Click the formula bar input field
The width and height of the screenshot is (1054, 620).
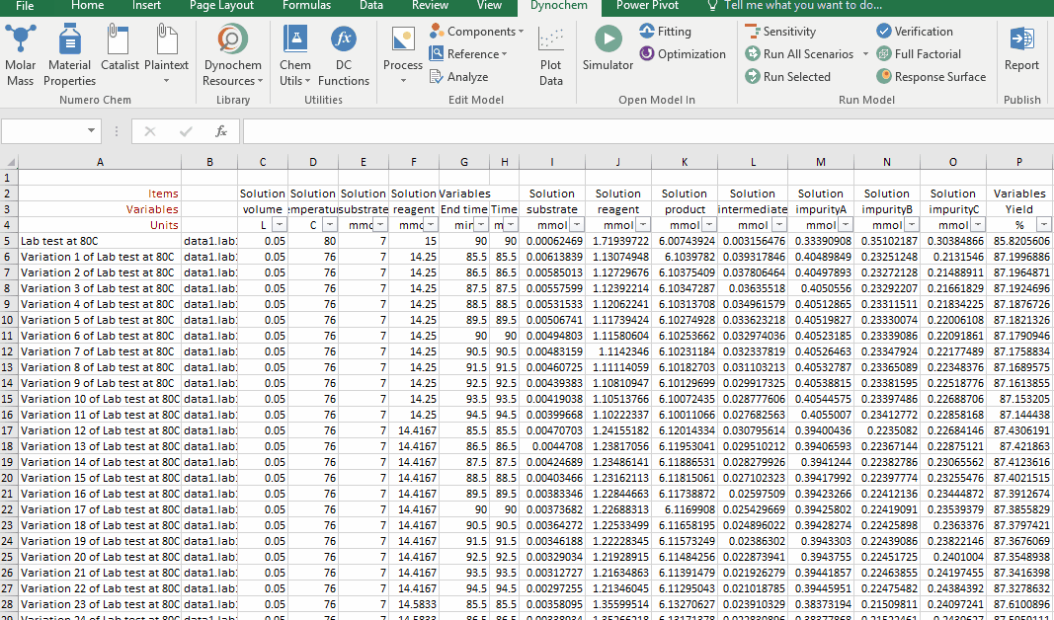click(642, 131)
